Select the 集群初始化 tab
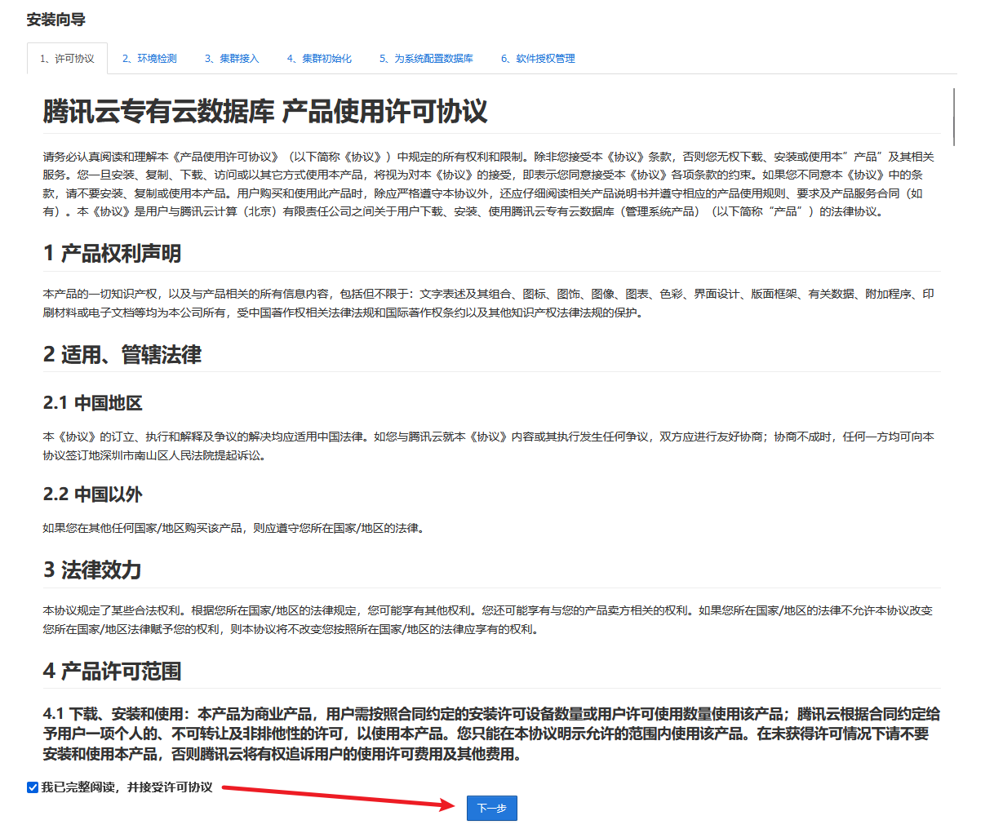1003x838 pixels. [319, 59]
